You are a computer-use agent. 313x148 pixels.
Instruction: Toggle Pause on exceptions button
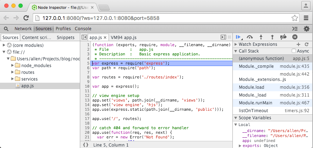click(295, 37)
